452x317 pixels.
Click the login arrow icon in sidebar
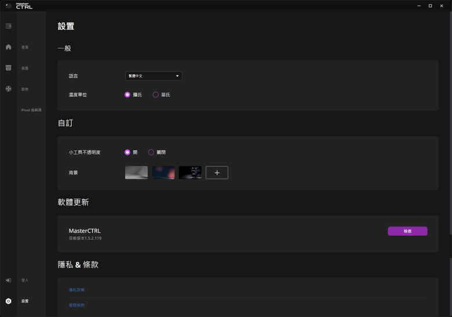tap(8, 280)
